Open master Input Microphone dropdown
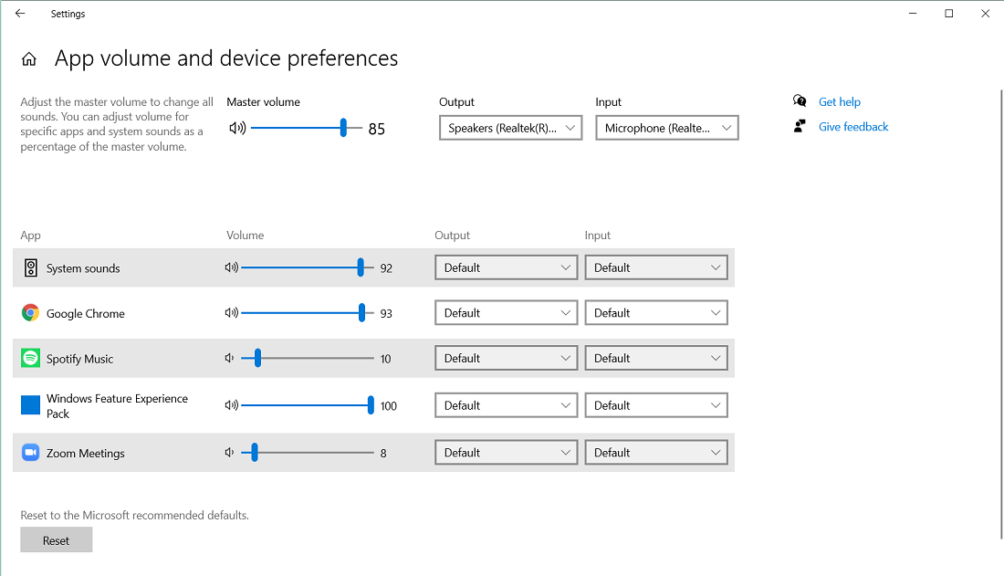This screenshot has height=576, width=1004. point(666,129)
